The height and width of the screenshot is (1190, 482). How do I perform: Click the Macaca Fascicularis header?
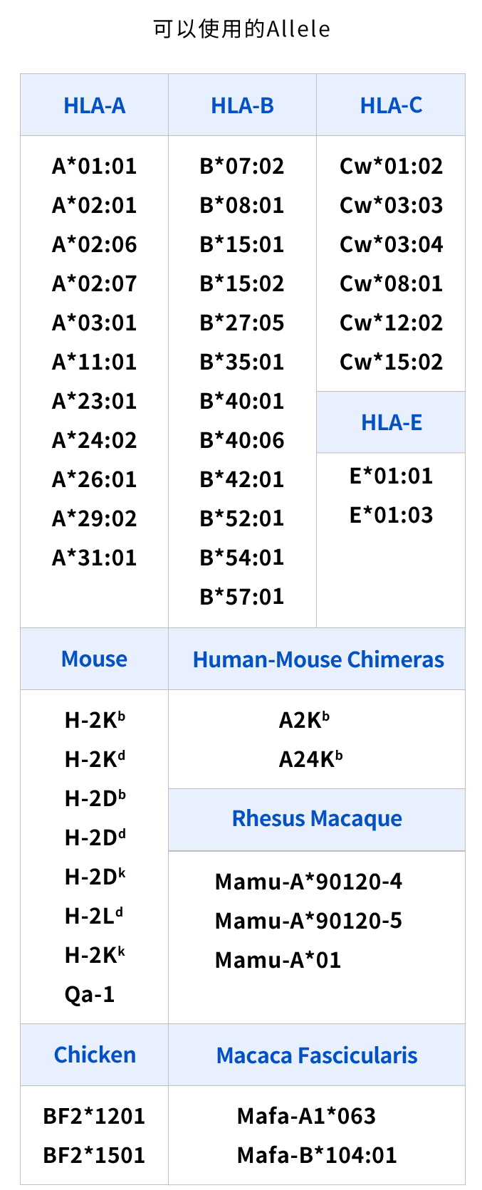pyautogui.click(x=318, y=1055)
